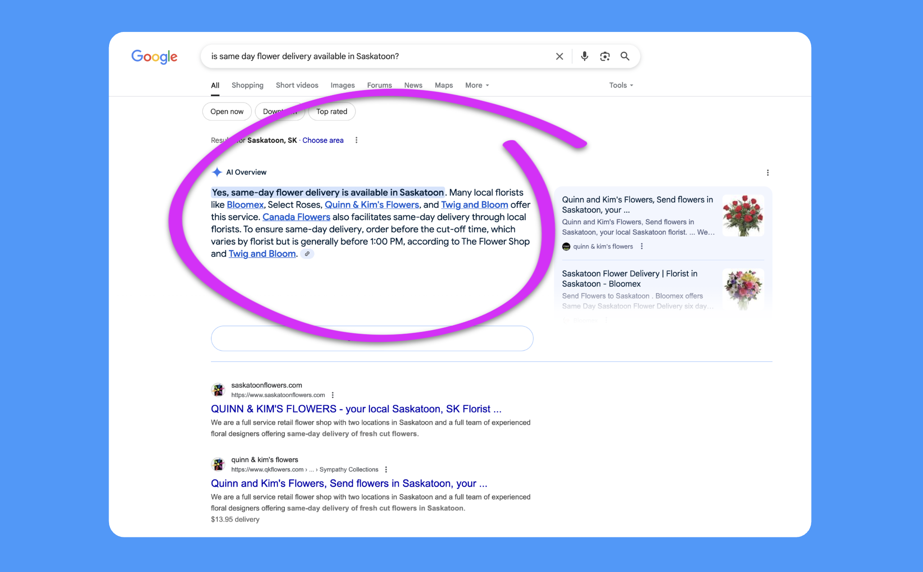
Task: Switch to the Images tab
Action: tap(343, 85)
